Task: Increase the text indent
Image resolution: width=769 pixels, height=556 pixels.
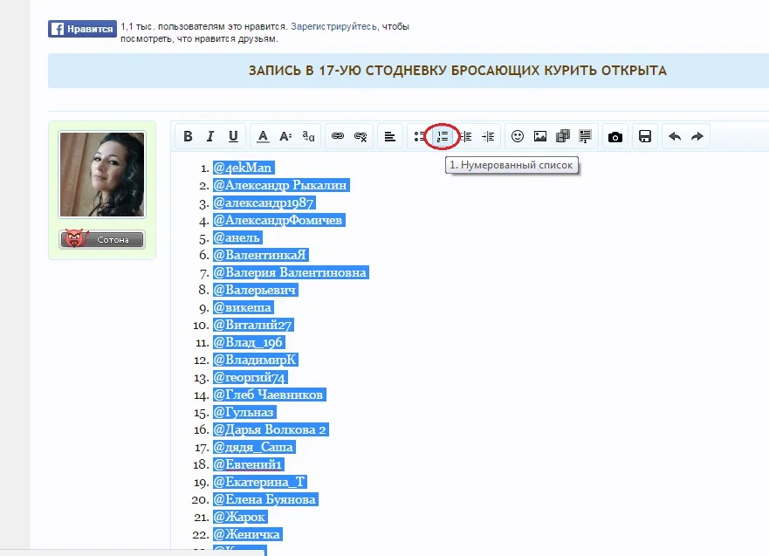Action: (488, 136)
